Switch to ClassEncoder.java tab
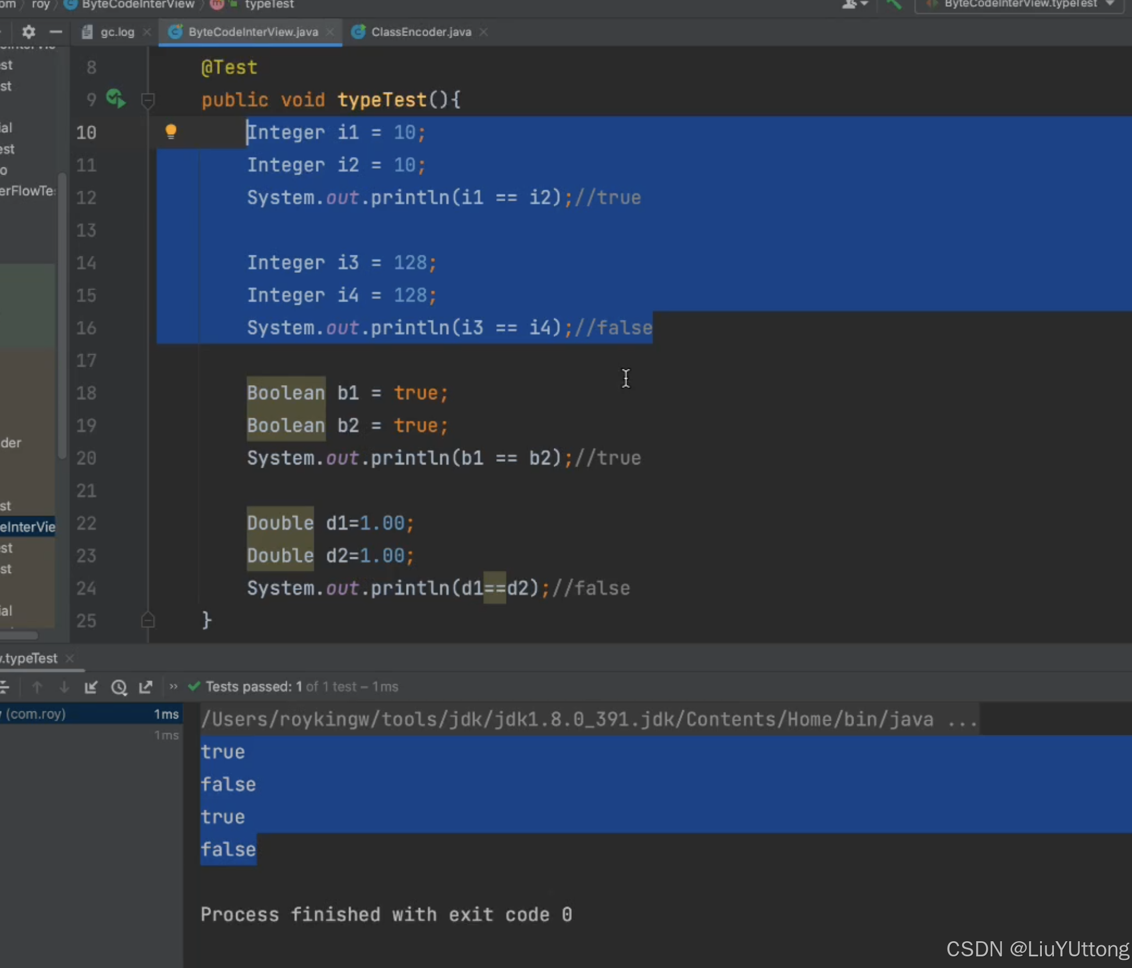 point(420,32)
